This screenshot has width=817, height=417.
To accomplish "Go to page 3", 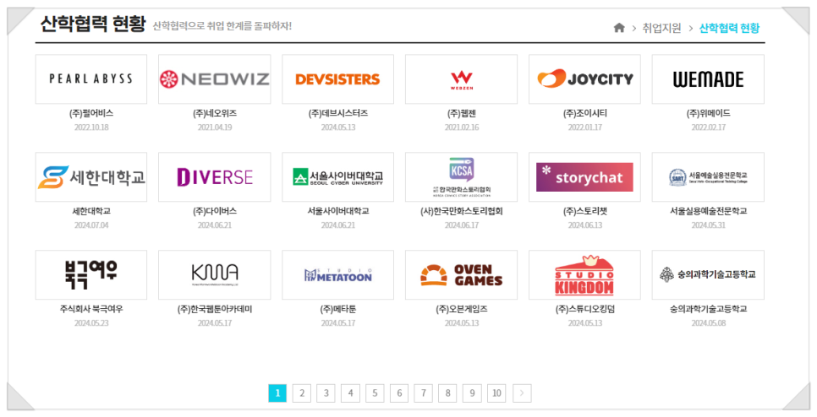I will [326, 393].
